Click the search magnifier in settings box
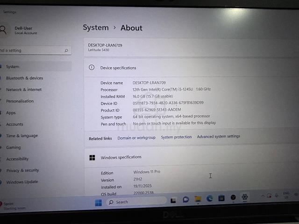 [66, 50]
